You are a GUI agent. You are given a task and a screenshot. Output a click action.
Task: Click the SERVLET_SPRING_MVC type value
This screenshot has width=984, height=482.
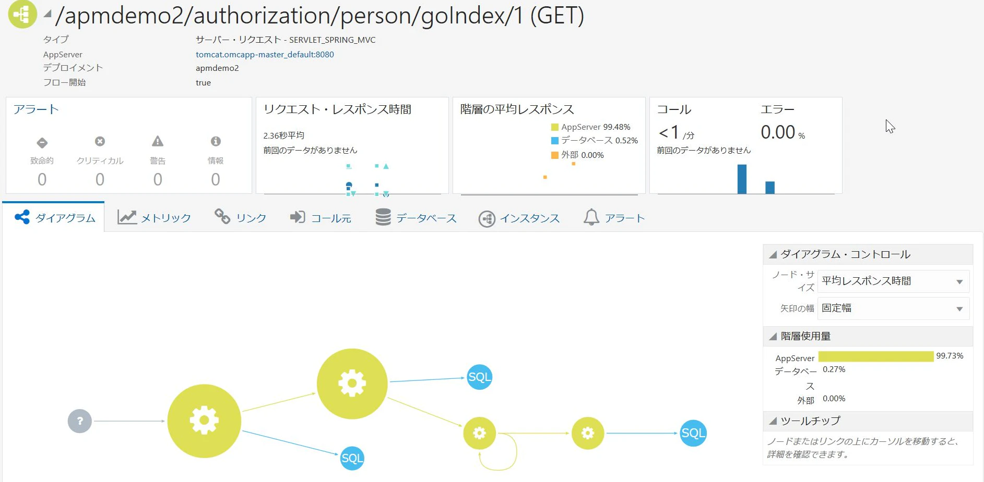pos(333,40)
